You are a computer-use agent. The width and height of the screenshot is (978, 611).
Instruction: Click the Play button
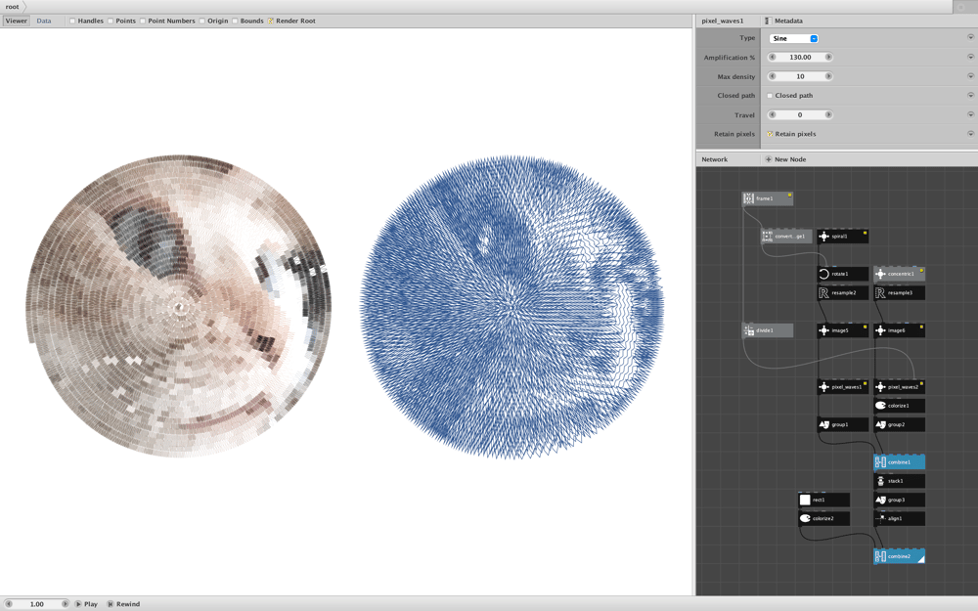[x=86, y=604]
